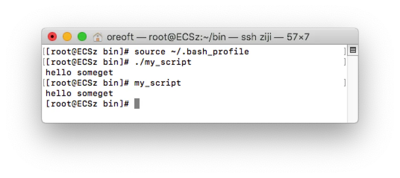Click the closing mark bracket on the source line
The height and width of the screenshot is (178, 400).
(345, 52)
